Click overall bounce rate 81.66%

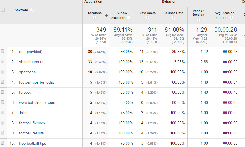(x=174, y=30)
